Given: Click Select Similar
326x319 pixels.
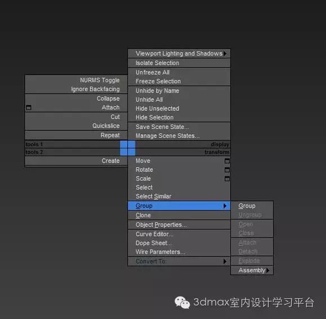Looking at the screenshot, I should [179, 196].
